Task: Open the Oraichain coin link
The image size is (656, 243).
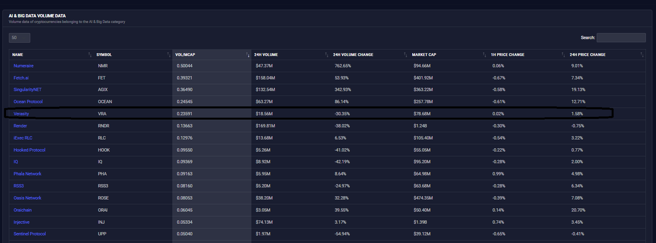Action: pyautogui.click(x=22, y=210)
